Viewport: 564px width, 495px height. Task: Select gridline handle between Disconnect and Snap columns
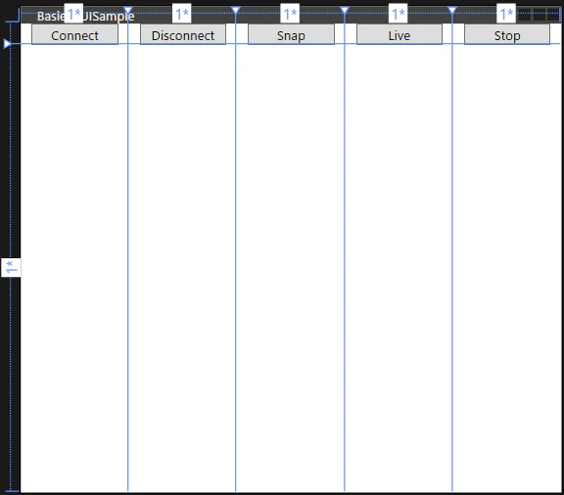coord(236,10)
